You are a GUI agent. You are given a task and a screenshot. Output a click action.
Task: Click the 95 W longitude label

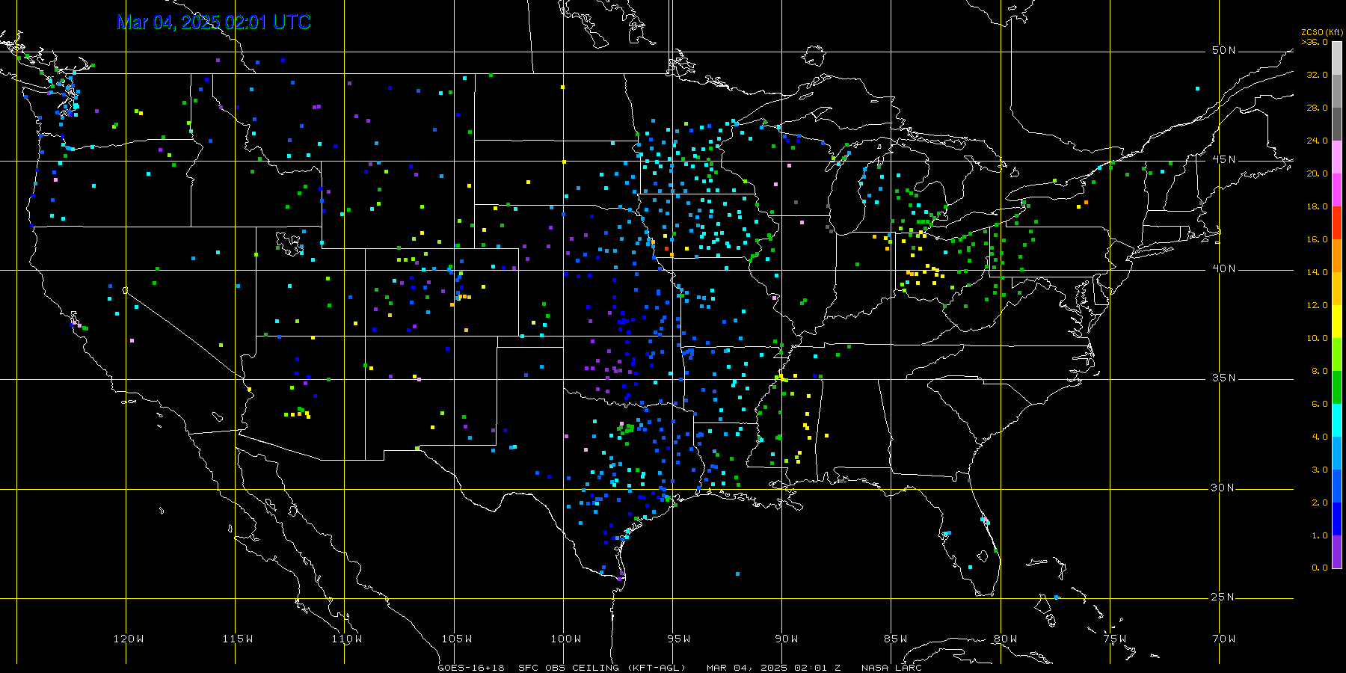click(x=679, y=639)
